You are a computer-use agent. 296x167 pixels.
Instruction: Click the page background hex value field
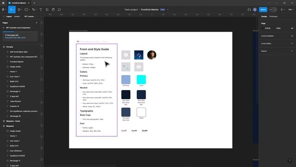pyautogui.click(x=267, y=28)
